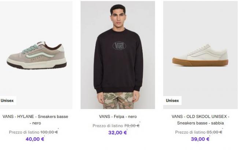Viewport: 238px width, 152px height.
Task: Open the Vans Hylane sneaker product image
Action: (x=36, y=55)
